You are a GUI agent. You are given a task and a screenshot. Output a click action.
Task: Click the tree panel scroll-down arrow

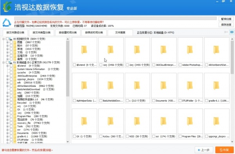68,141
